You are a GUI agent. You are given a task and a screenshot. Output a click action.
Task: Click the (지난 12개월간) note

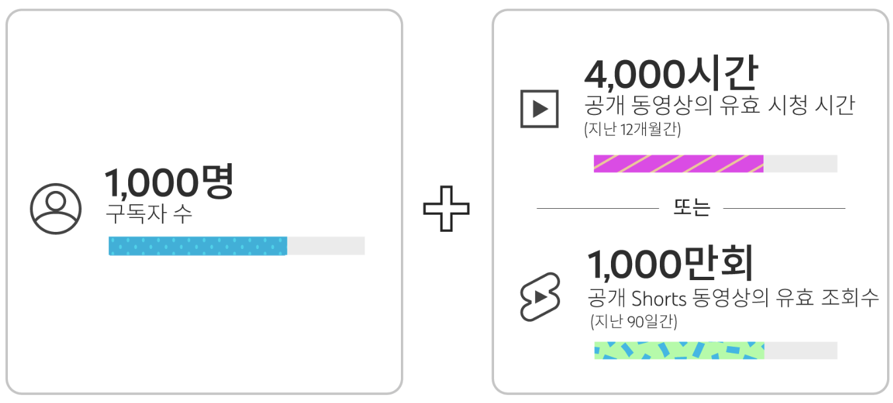(x=633, y=129)
